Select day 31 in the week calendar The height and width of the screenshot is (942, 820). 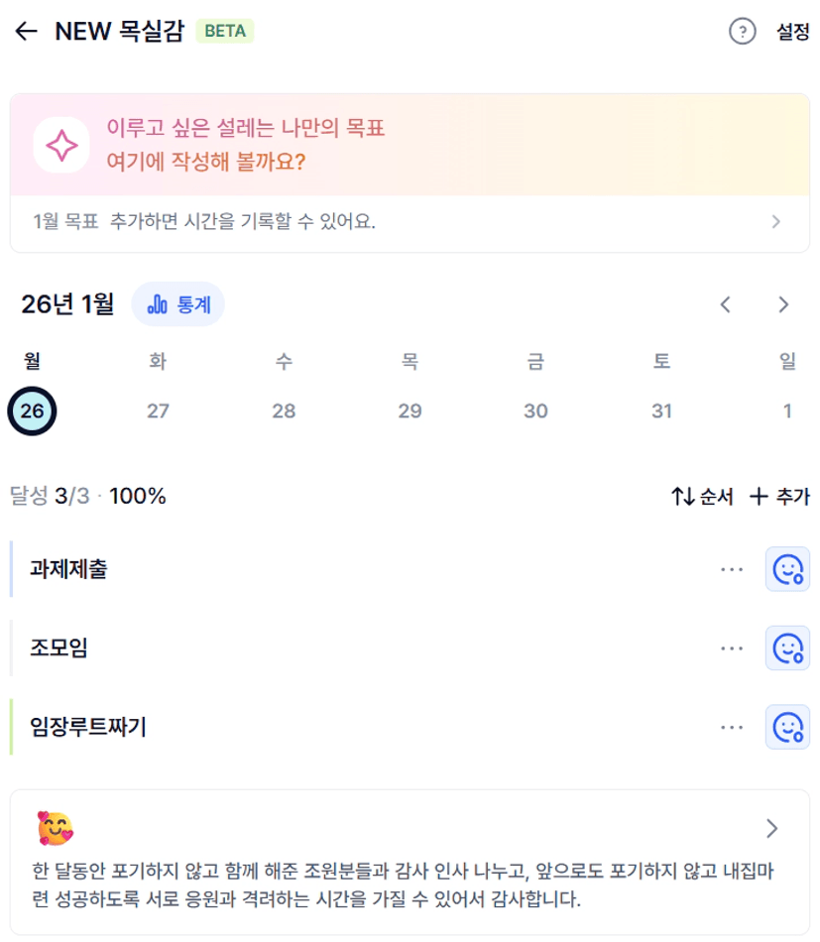click(x=661, y=411)
